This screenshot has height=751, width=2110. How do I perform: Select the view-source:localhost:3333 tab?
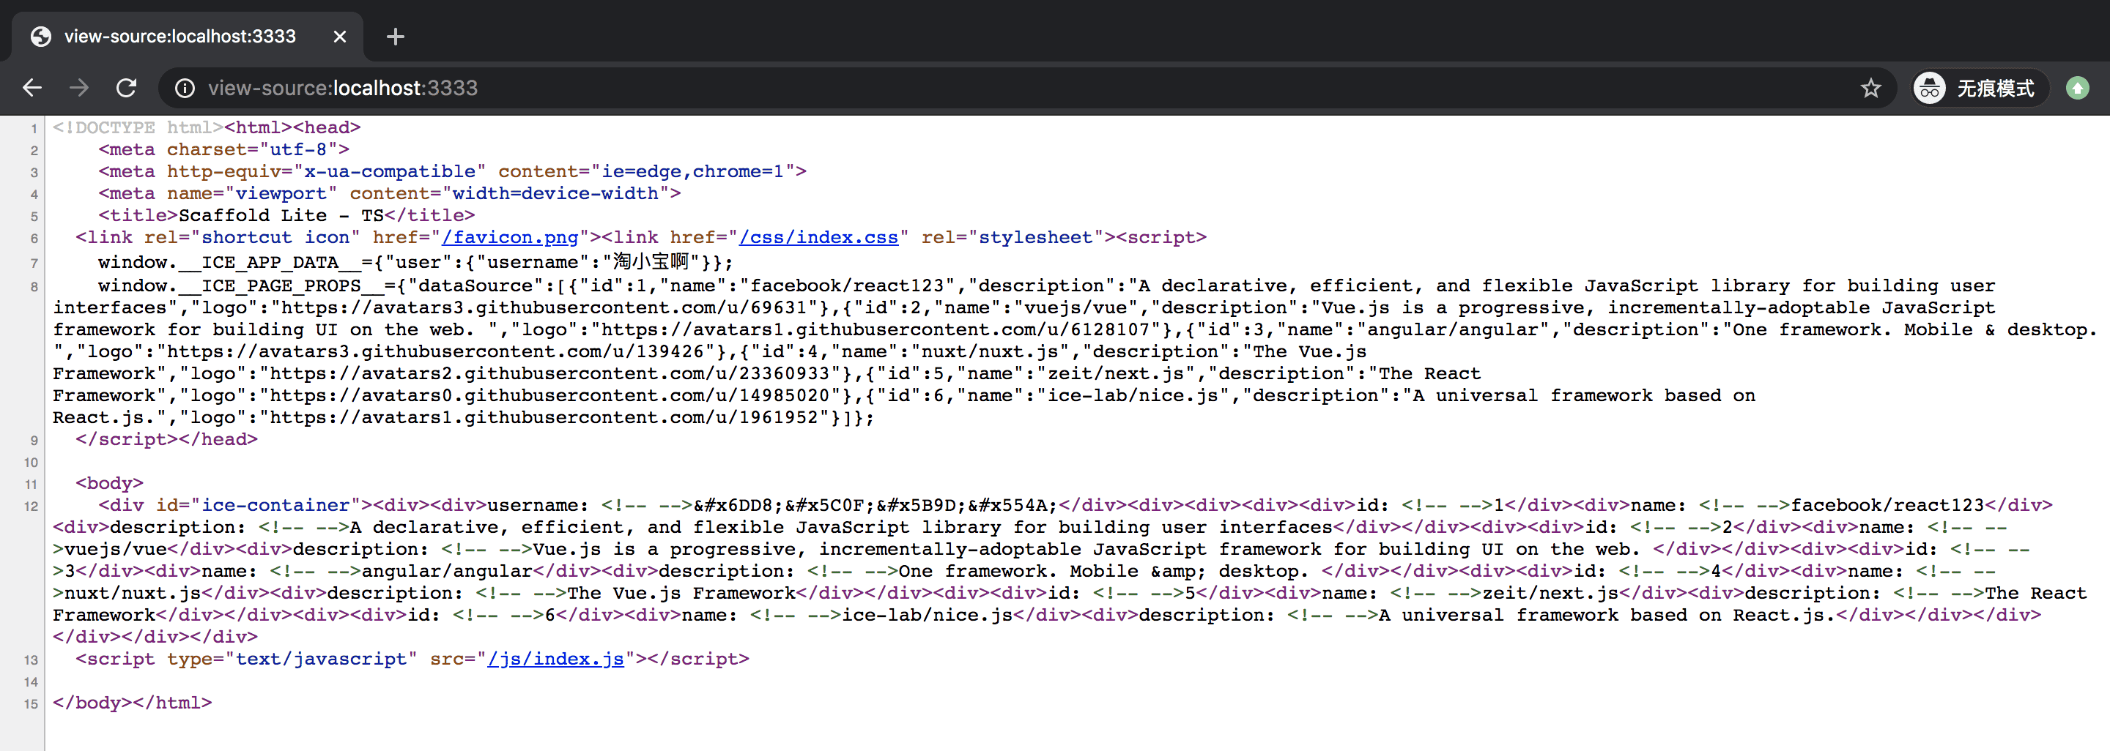click(188, 37)
